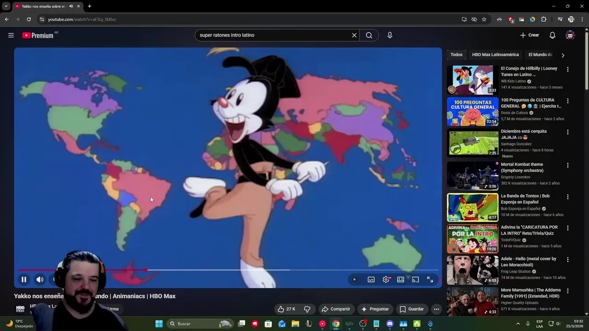Pause the video

tap(24, 279)
